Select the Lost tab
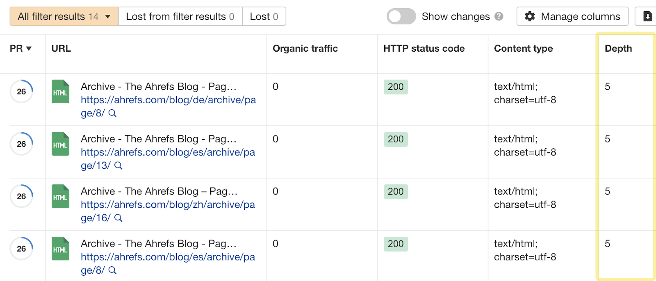The height and width of the screenshot is (281, 656). click(x=264, y=16)
